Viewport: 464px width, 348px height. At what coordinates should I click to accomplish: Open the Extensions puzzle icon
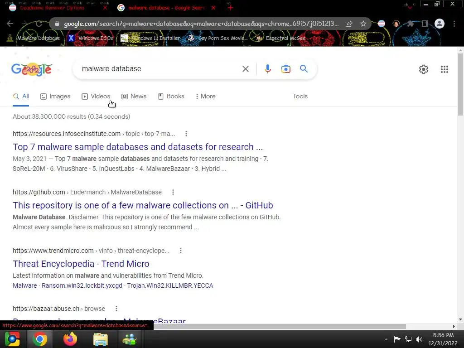tap(411, 24)
